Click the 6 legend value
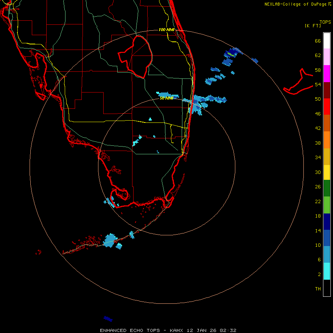 pyautogui.click(x=319, y=260)
